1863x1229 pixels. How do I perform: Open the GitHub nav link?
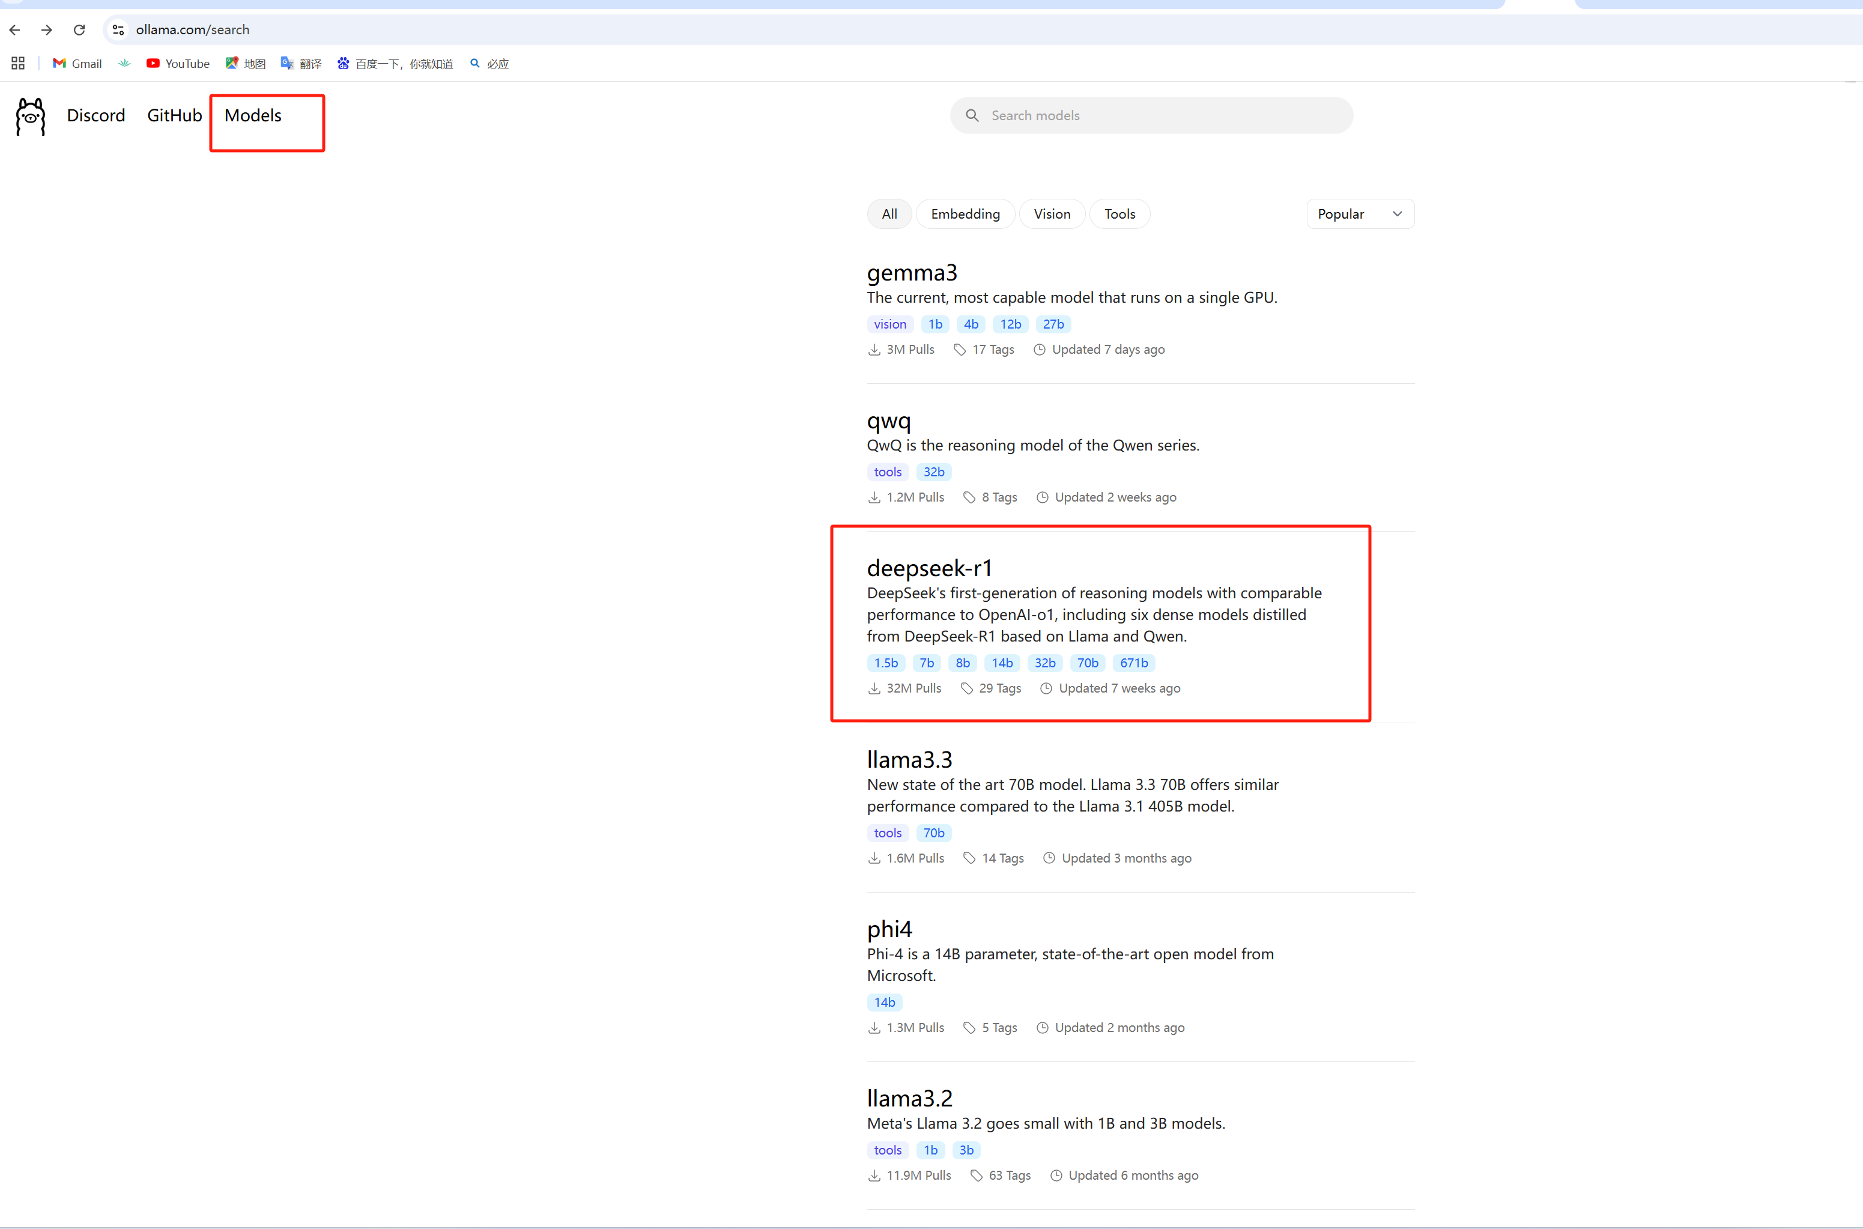(x=174, y=115)
